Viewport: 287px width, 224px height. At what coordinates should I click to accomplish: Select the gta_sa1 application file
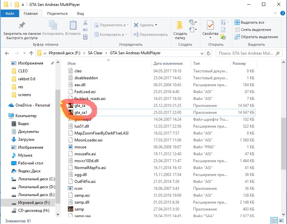click(161, 112)
